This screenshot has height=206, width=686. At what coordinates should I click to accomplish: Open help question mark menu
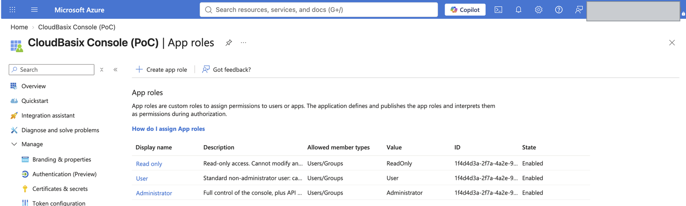(x=559, y=10)
